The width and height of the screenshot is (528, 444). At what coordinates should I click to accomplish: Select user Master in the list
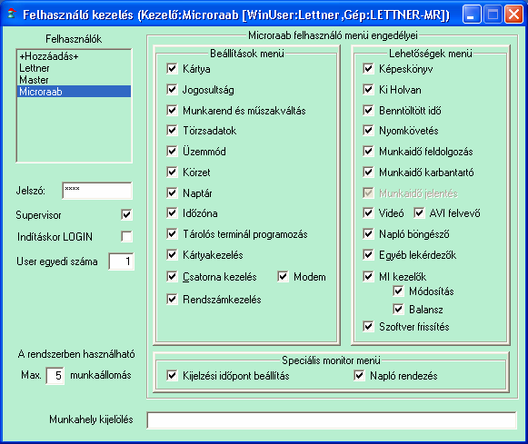[x=74, y=80]
